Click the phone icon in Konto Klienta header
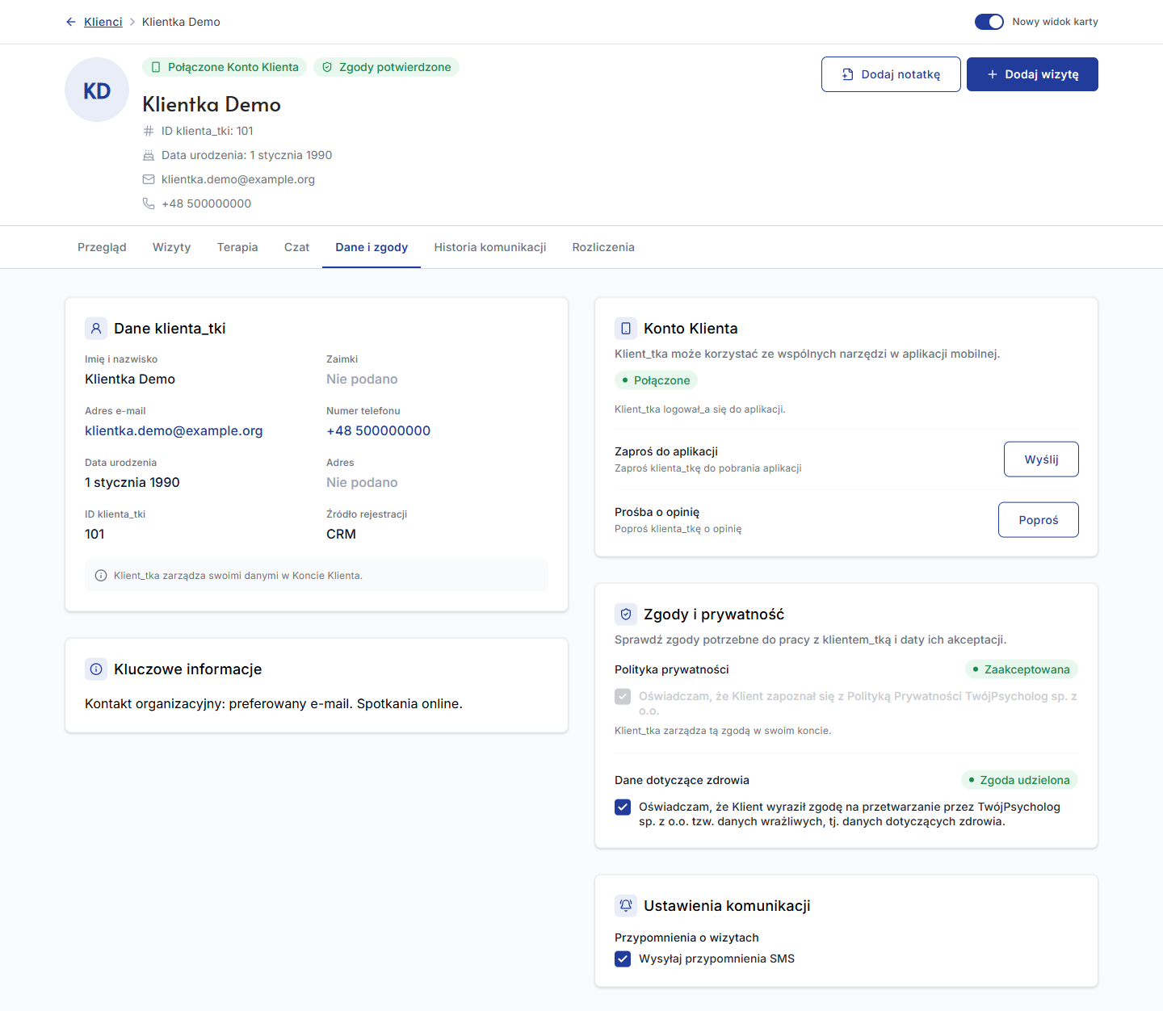 626,329
